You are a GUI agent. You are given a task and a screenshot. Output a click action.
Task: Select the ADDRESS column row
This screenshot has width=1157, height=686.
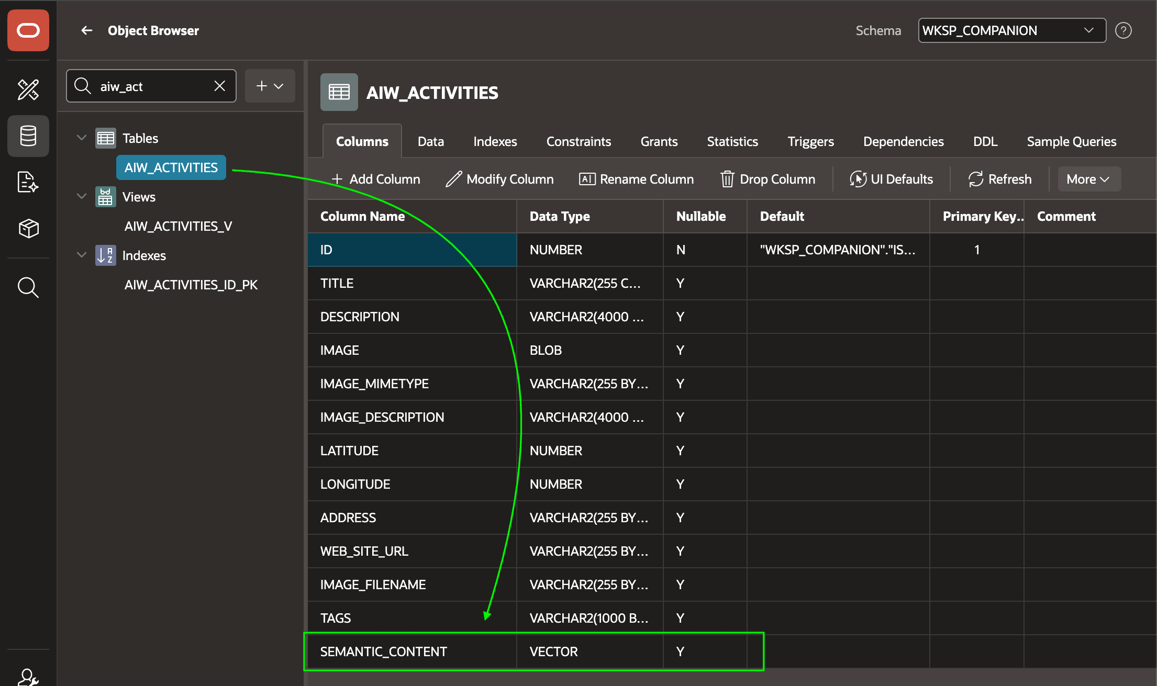(x=732, y=518)
